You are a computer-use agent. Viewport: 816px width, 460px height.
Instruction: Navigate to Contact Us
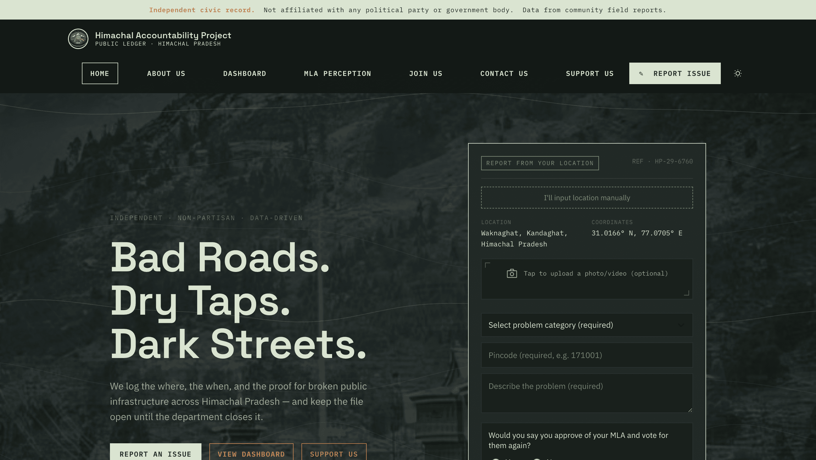[504, 73]
